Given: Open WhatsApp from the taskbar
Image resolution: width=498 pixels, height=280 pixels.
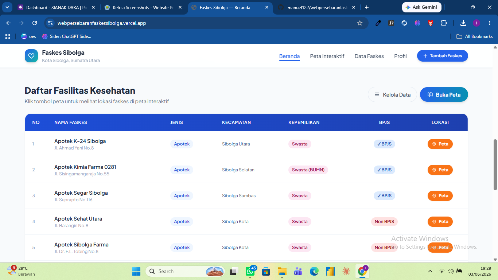Looking at the screenshot, I should pyautogui.click(x=250, y=271).
